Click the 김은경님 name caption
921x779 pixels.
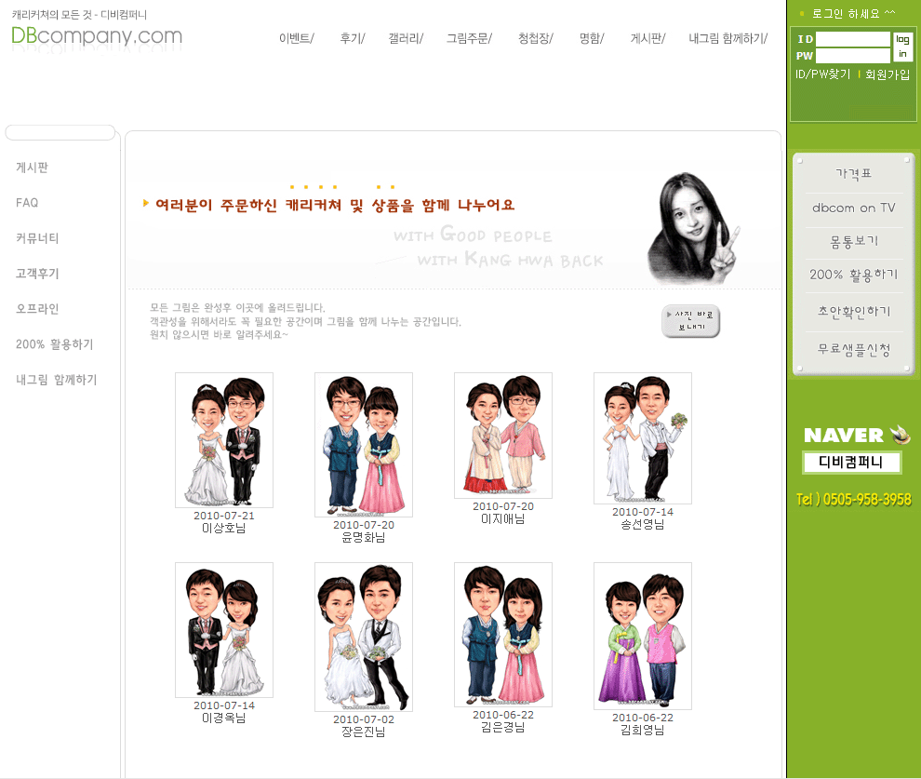[503, 727]
